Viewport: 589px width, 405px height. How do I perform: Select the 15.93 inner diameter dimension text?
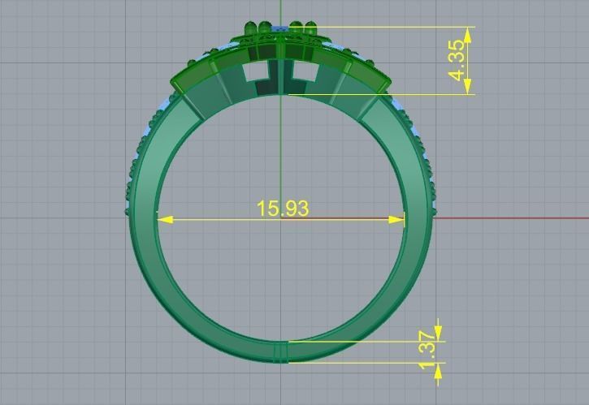tap(283, 209)
